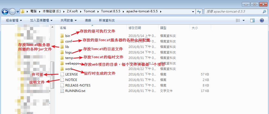
Task: Click the conf folder name
Action: (69, 41)
